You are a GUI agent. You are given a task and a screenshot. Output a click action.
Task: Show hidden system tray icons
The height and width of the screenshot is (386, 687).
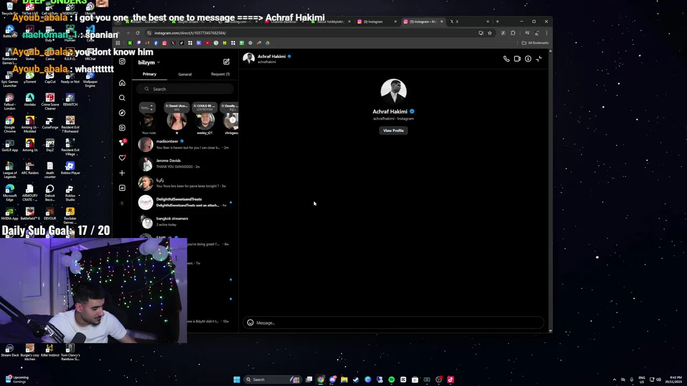[615, 380]
